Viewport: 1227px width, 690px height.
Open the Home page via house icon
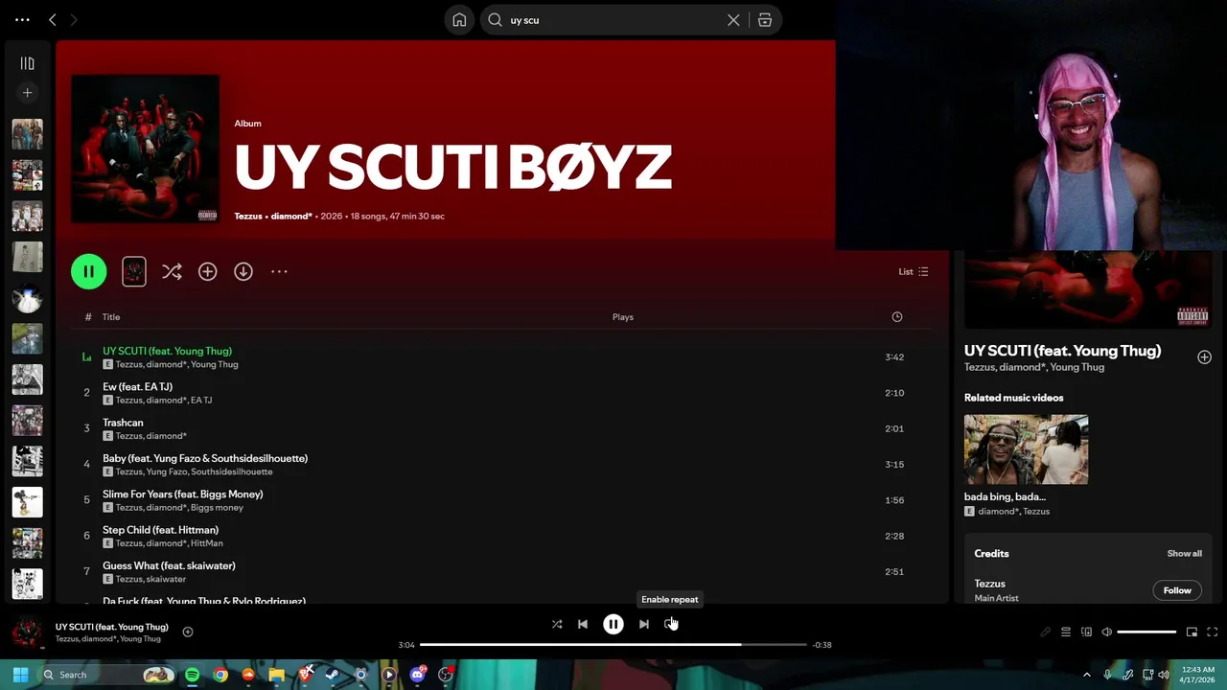click(x=459, y=20)
